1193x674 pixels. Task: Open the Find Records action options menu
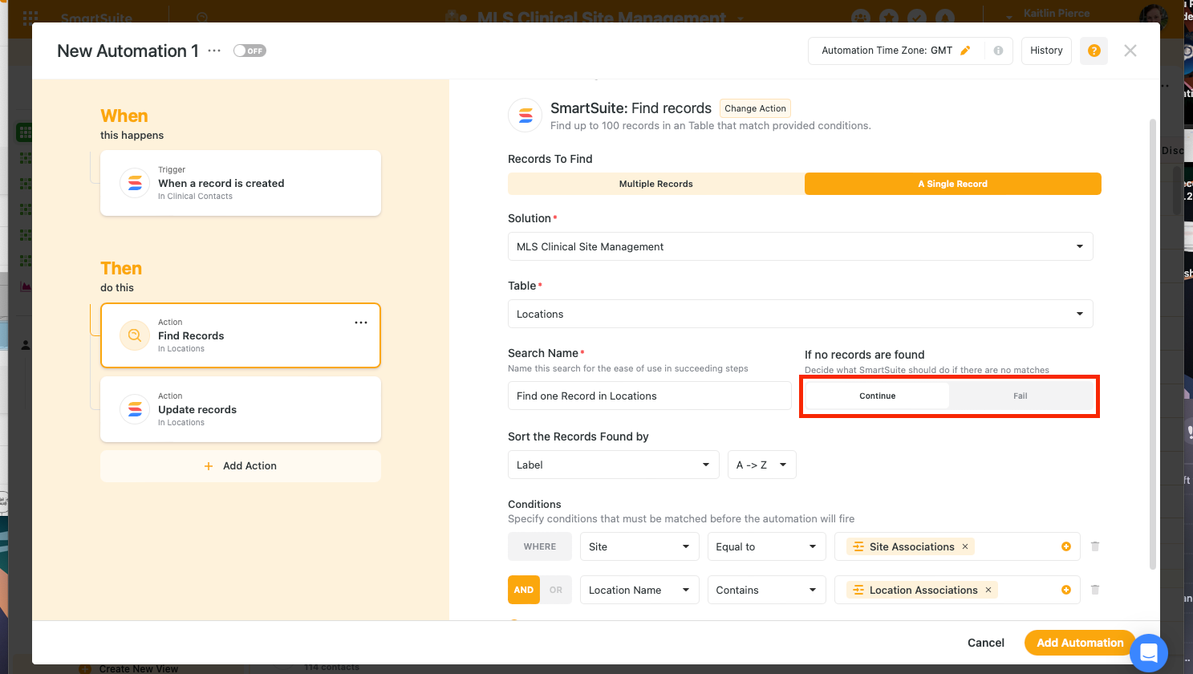pyautogui.click(x=361, y=323)
